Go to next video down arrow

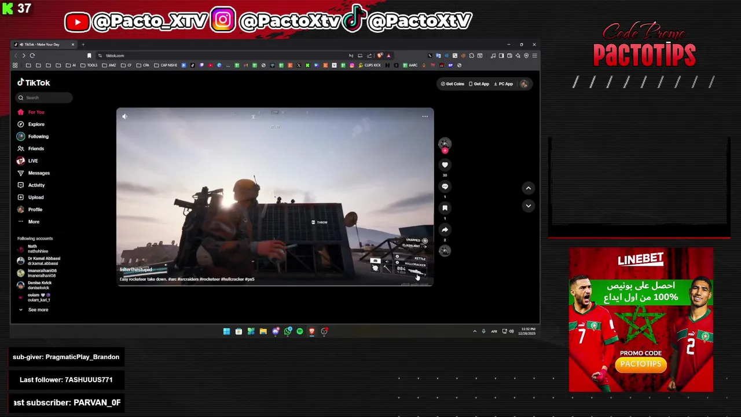(x=528, y=206)
